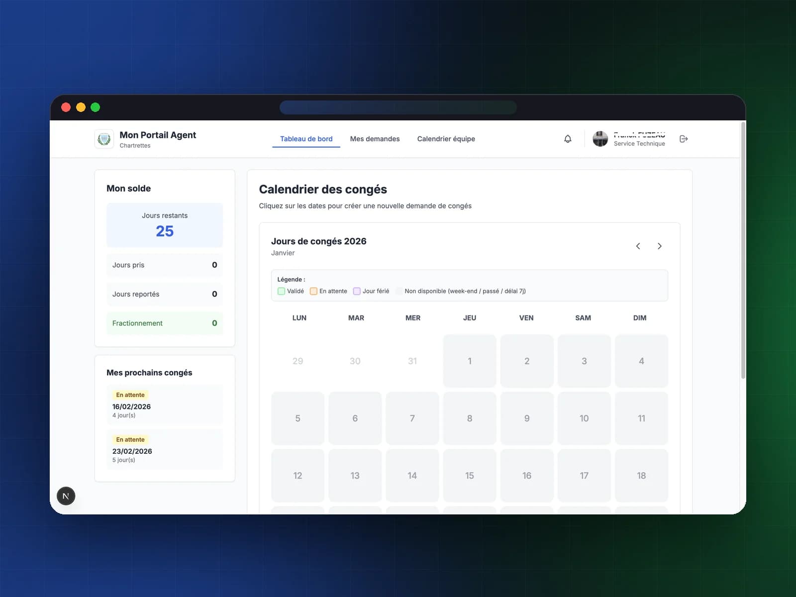
Task: Click the Service Technique user label
Action: pyautogui.click(x=639, y=144)
